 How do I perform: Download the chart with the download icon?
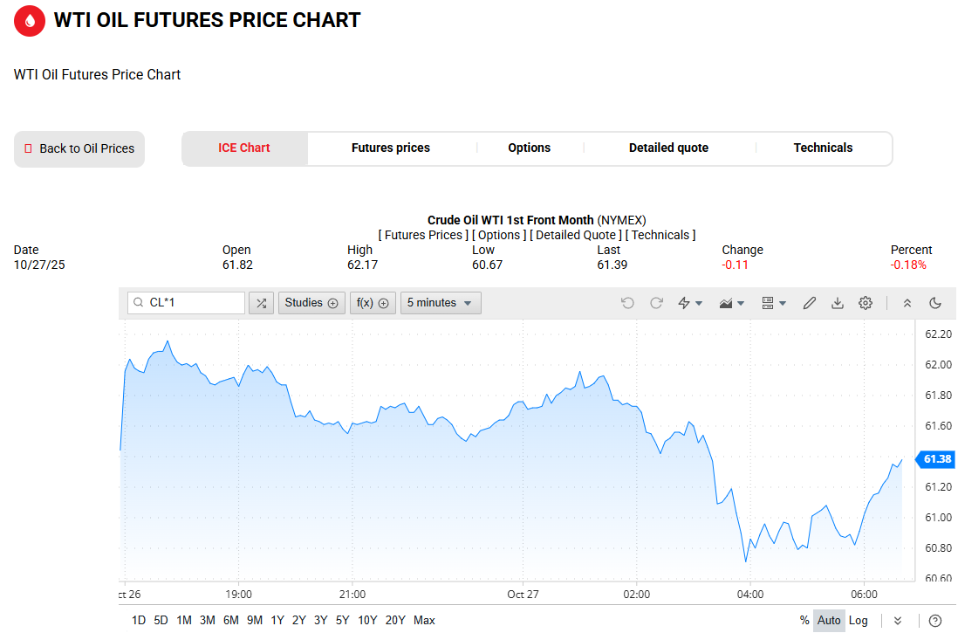[x=838, y=303]
